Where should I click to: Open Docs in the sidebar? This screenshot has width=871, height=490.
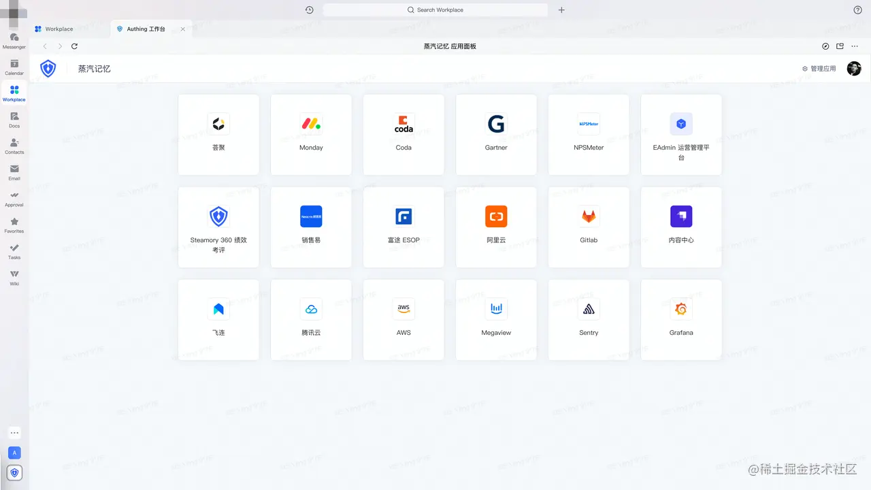point(14,120)
